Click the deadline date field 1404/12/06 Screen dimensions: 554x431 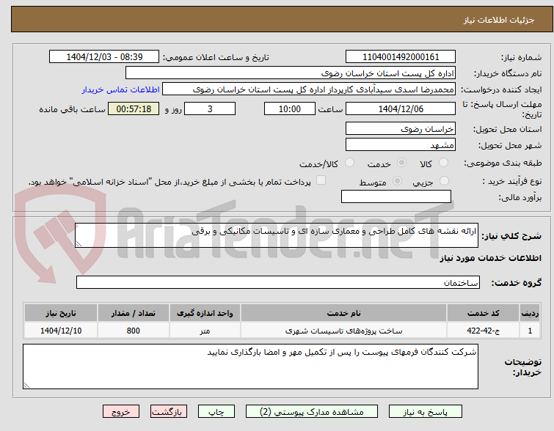pos(401,108)
